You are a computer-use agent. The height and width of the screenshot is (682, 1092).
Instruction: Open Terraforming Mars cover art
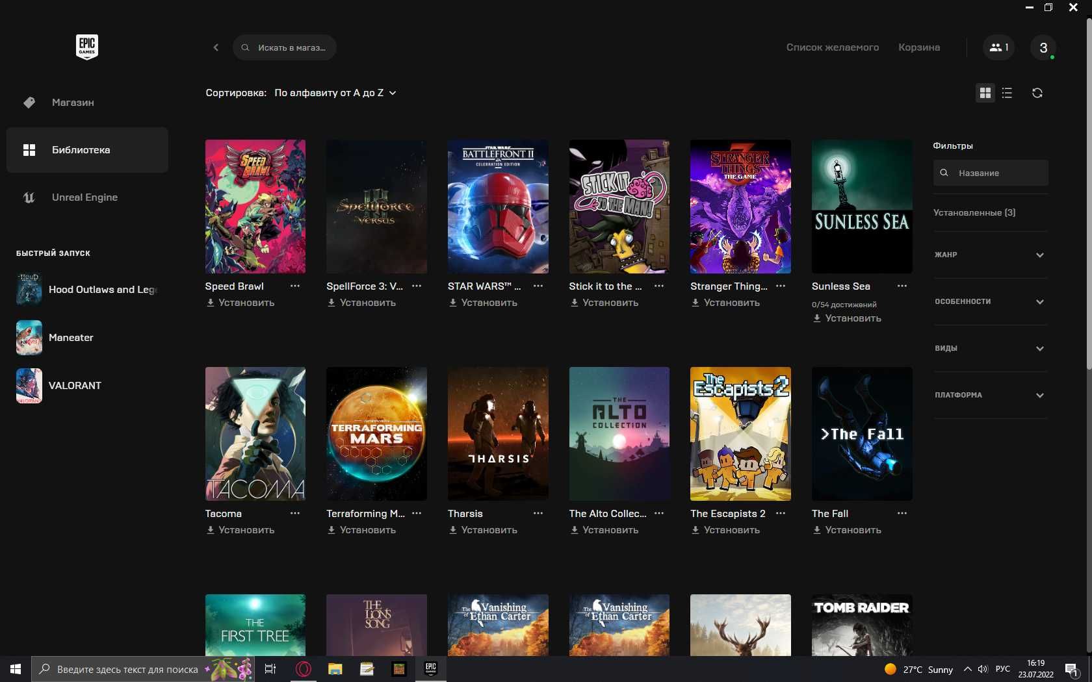click(376, 434)
